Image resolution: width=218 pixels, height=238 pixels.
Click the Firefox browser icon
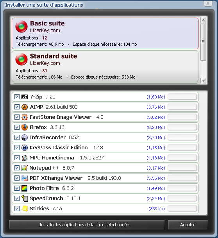coord(25,127)
